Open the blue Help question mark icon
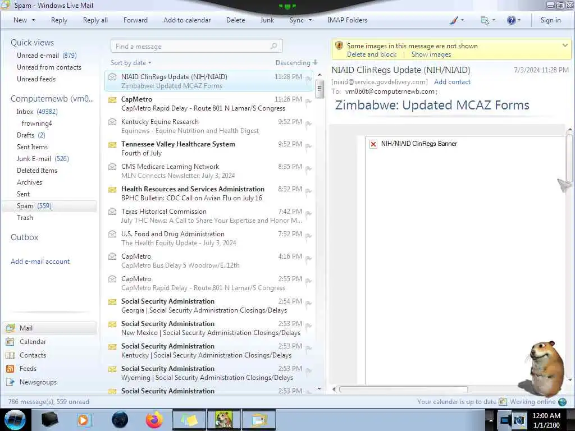The height and width of the screenshot is (431, 575). tap(511, 20)
